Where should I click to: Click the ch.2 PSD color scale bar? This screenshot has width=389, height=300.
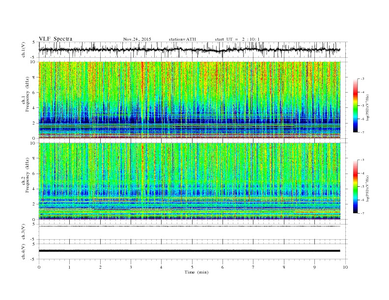[355, 186]
